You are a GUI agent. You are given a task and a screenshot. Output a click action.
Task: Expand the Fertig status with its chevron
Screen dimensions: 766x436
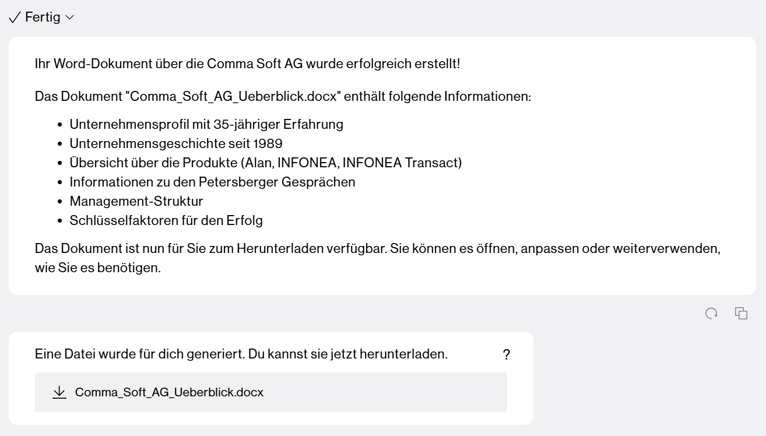(x=69, y=17)
